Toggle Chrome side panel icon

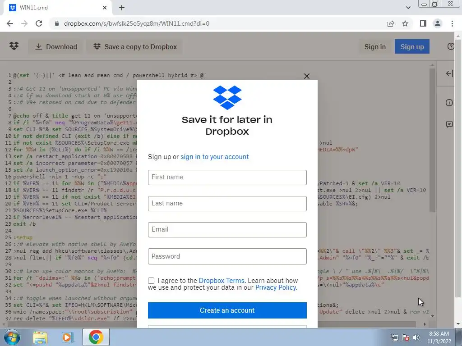coord(423,23)
